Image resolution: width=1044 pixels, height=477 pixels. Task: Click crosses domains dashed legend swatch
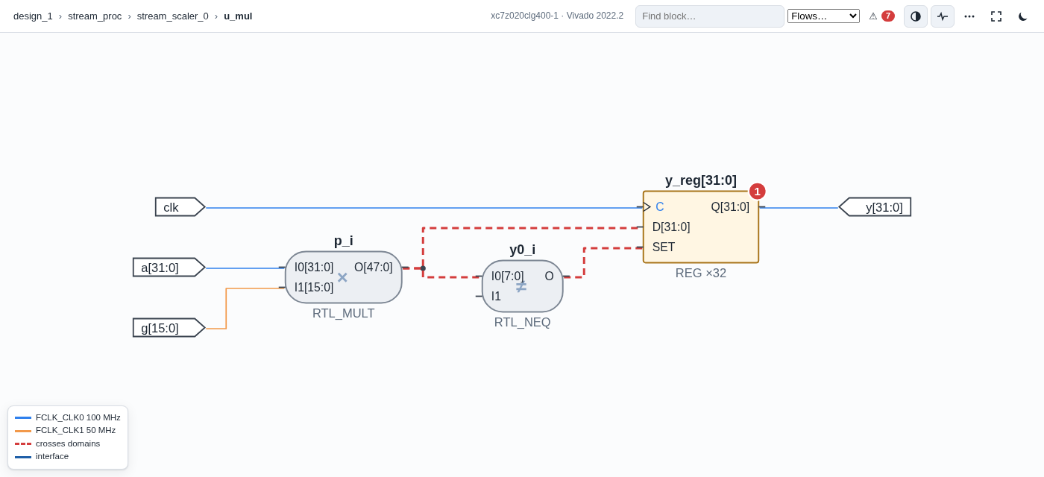[23, 443]
